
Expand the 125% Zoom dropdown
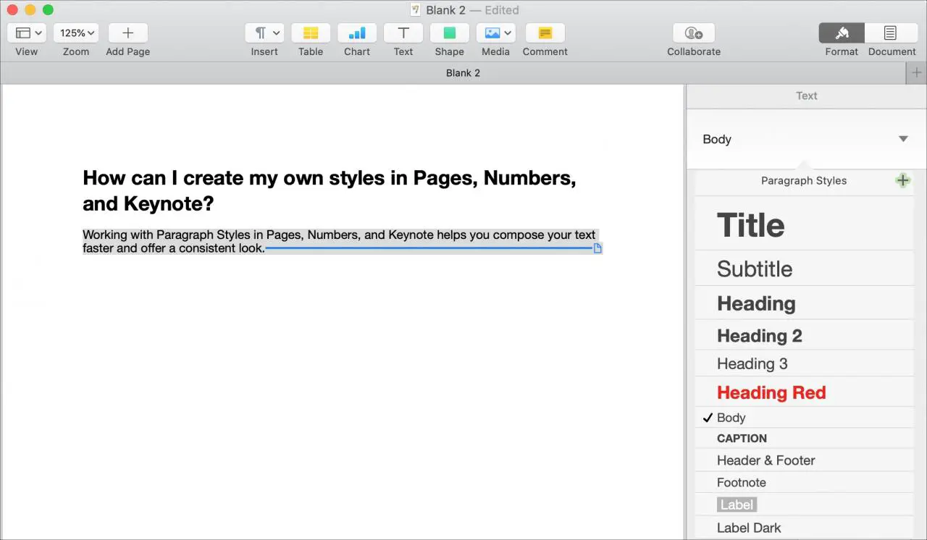[77, 33]
